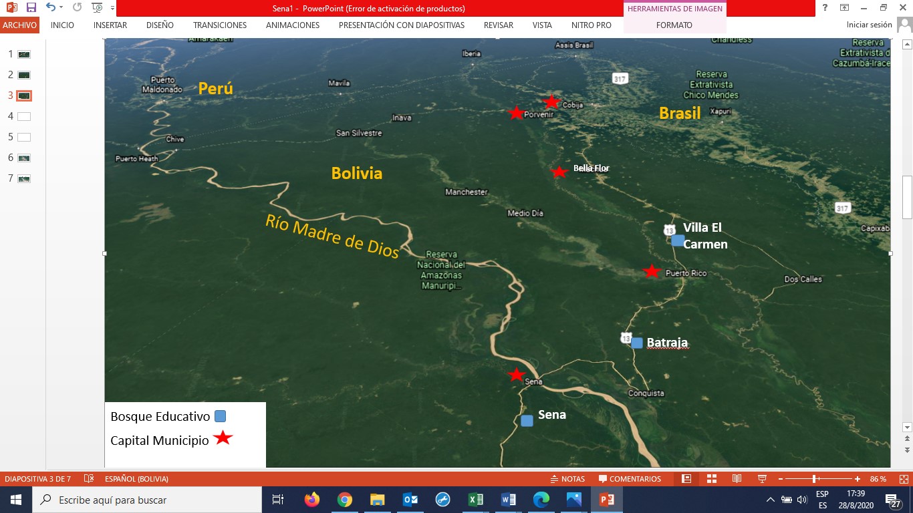Select the Batraja text label on map
The height and width of the screenshot is (513, 913).
pyautogui.click(x=667, y=343)
